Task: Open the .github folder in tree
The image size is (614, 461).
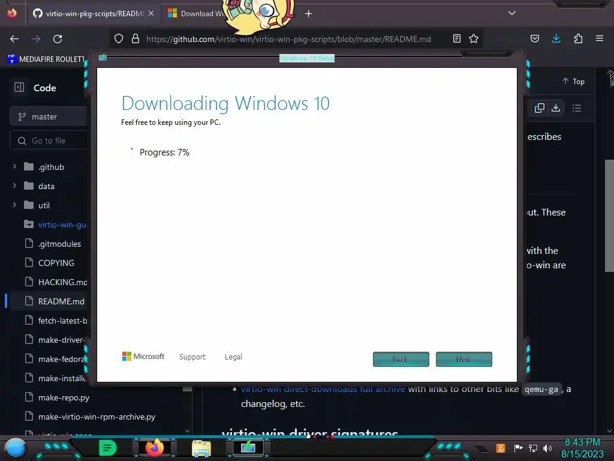Action: coord(51,167)
